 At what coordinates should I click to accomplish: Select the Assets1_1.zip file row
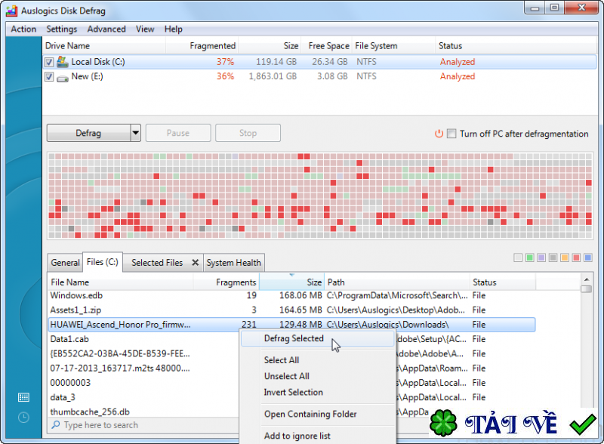(x=291, y=310)
